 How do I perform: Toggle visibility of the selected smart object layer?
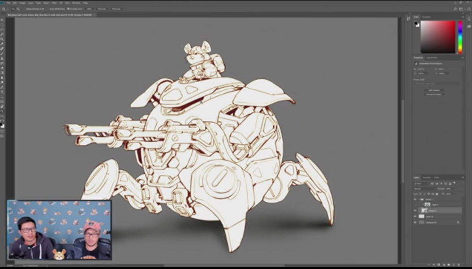415,210
